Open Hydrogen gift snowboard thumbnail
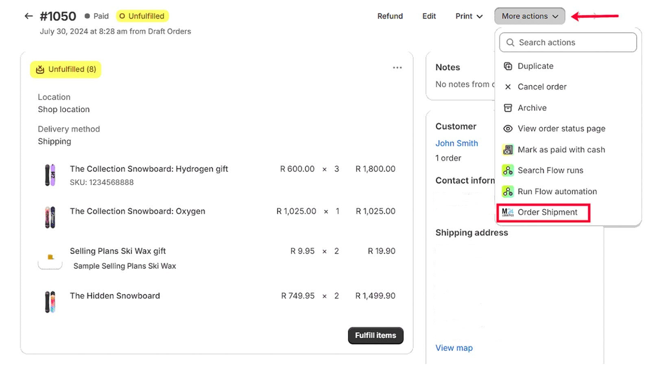This screenshot has width=651, height=366. [x=50, y=175]
